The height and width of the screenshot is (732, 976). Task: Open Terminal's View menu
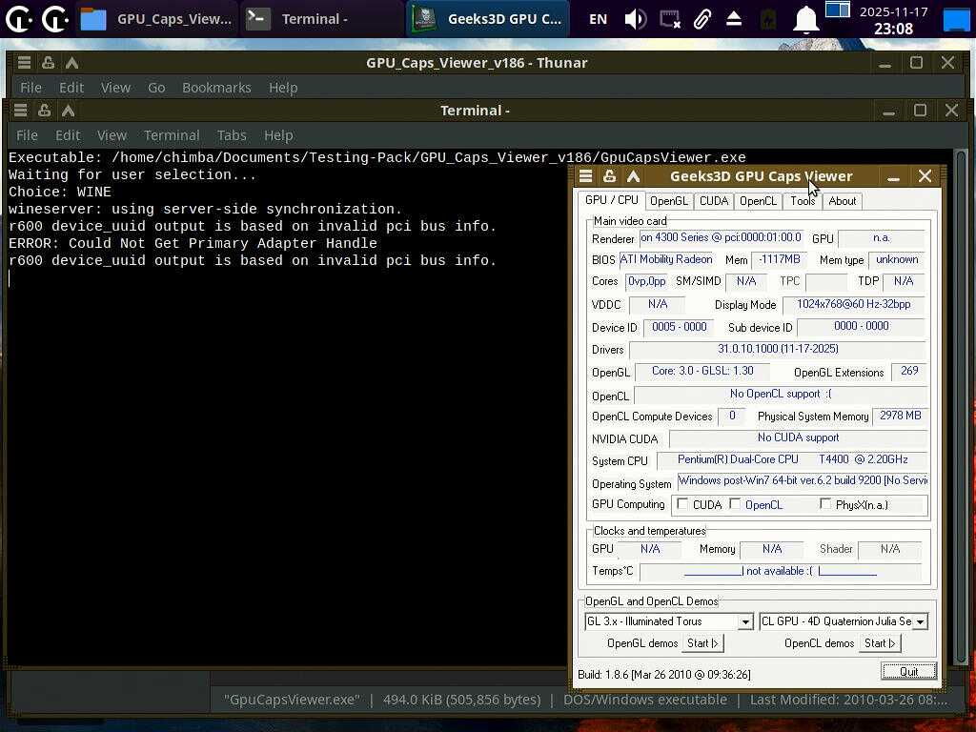[112, 135]
